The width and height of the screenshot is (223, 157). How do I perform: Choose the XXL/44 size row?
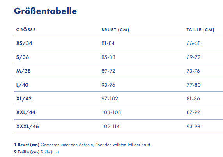point(119,112)
